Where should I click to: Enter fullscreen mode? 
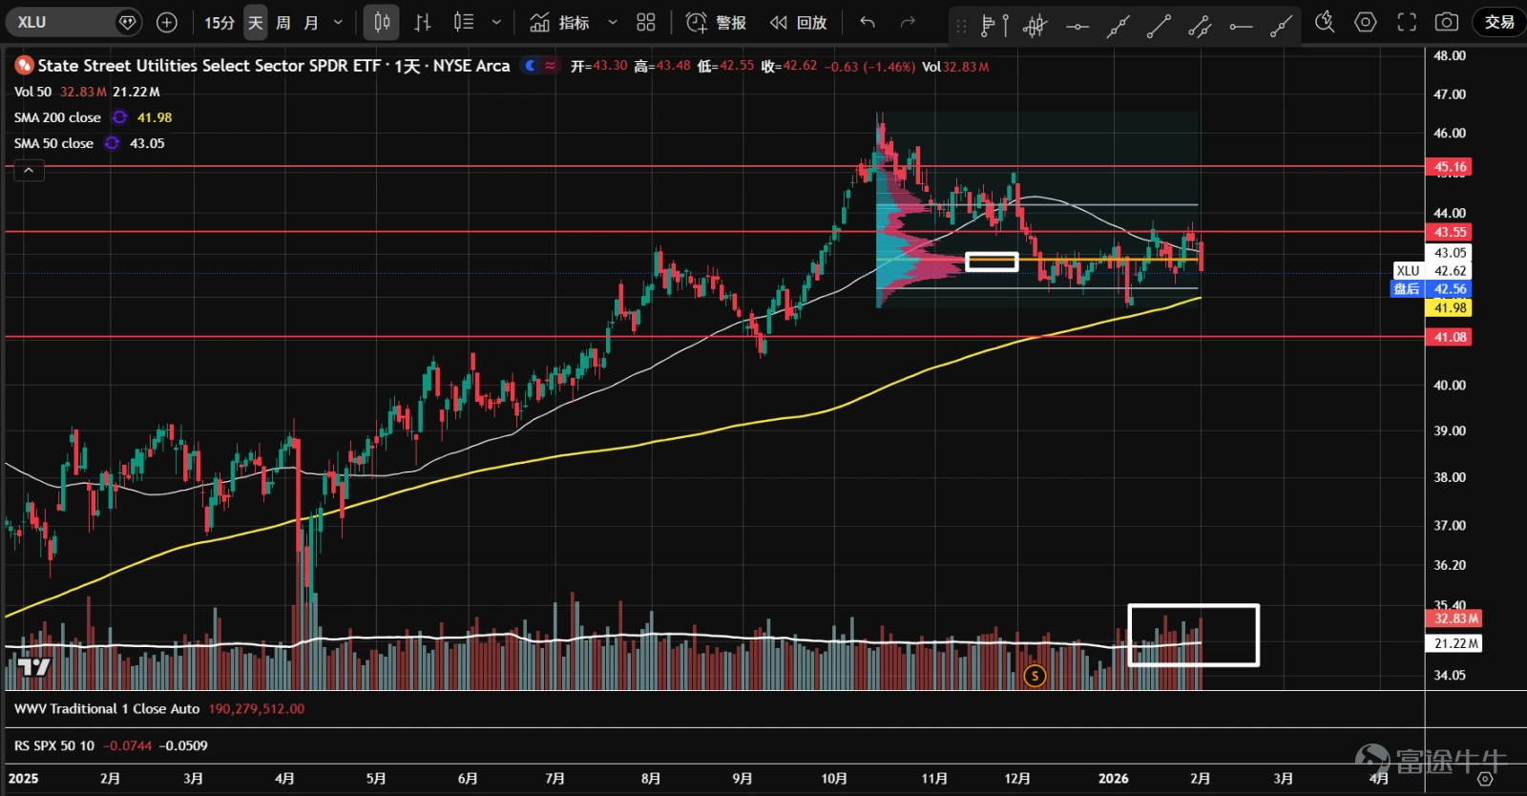[x=1407, y=22]
